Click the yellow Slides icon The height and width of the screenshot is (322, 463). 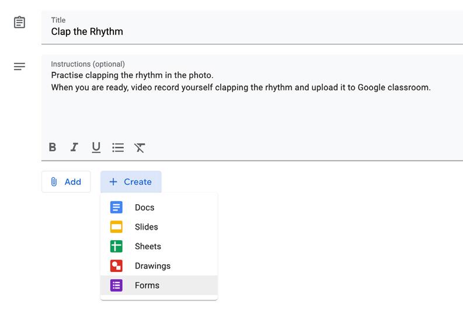(x=116, y=227)
